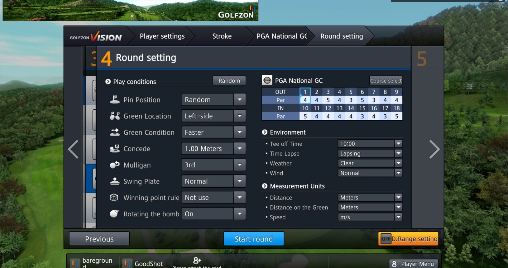Go to the previous step with left arrow

pos(74,150)
